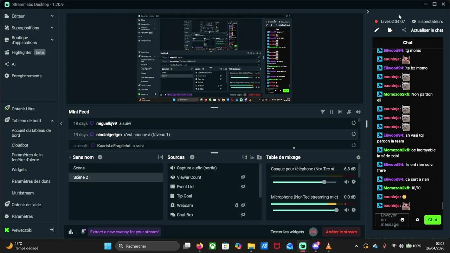450x253 pixels.
Task: Mute the Microphone Nor-Tec streaming mic
Action: (x=346, y=210)
